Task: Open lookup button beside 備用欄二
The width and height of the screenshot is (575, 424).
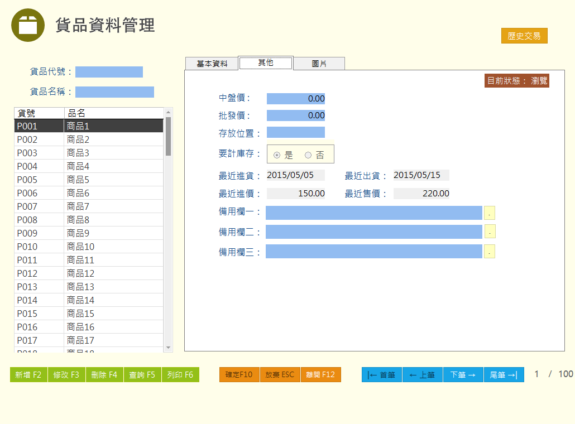Action: (490, 232)
